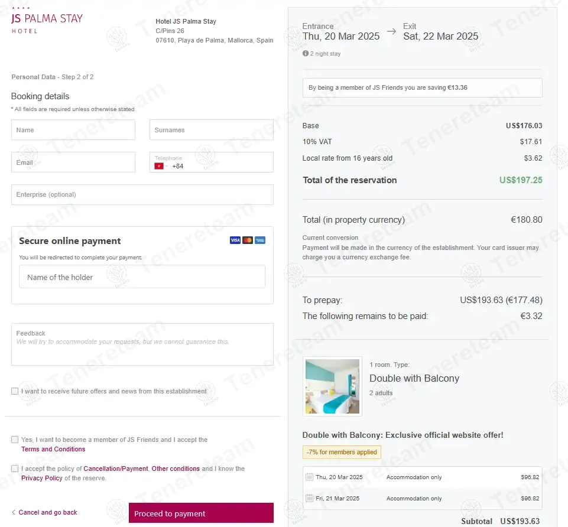
Task: Click the calendar icon for Thu, 20 Mar 2025
Action: [x=309, y=477]
